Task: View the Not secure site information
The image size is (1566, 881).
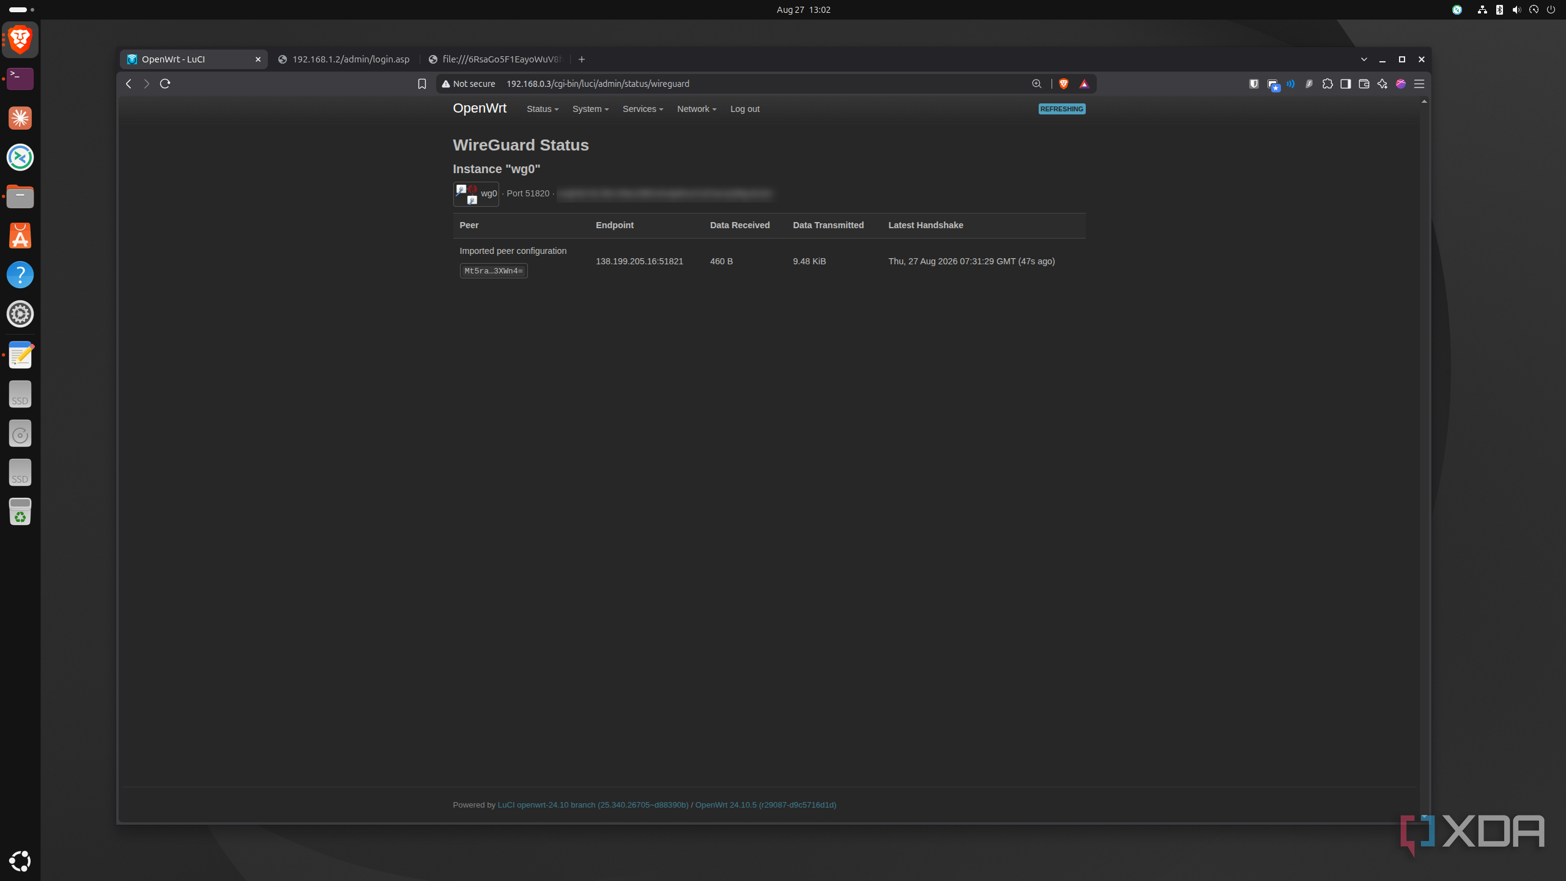Action: 469,84
